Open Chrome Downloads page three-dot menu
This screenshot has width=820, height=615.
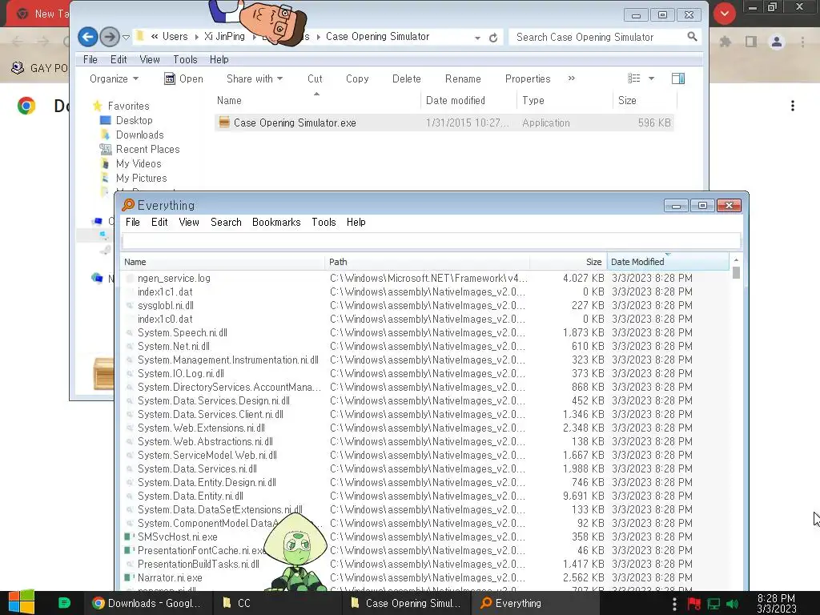[x=793, y=106]
